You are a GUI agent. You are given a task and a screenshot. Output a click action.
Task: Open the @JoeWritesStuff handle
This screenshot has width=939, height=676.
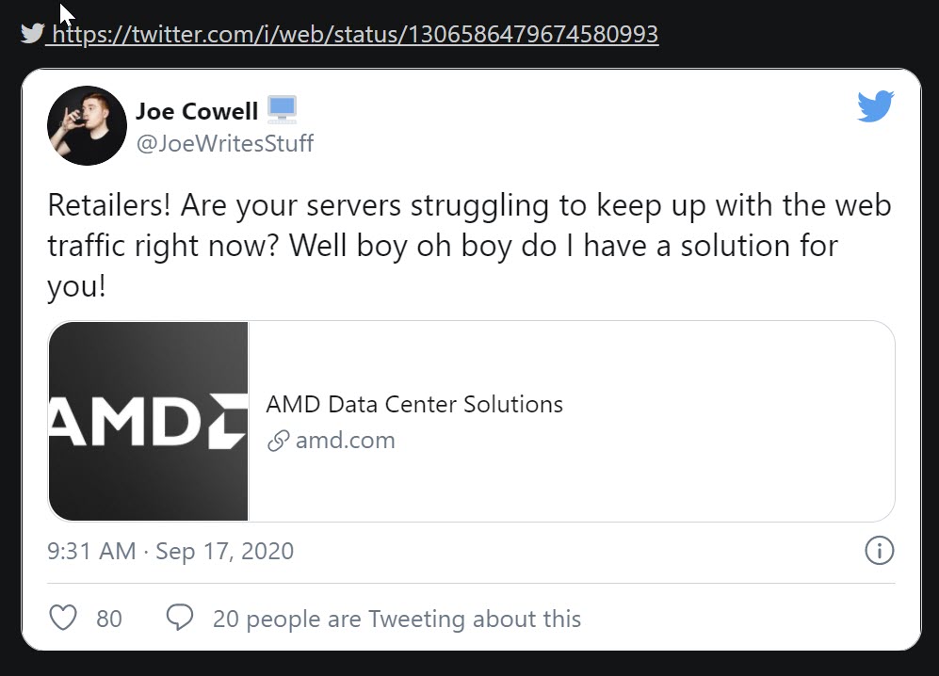pos(224,143)
